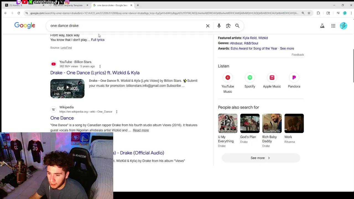The width and height of the screenshot is (354, 199).
Task: Open featured artist Wizkid link
Action: click(263, 38)
